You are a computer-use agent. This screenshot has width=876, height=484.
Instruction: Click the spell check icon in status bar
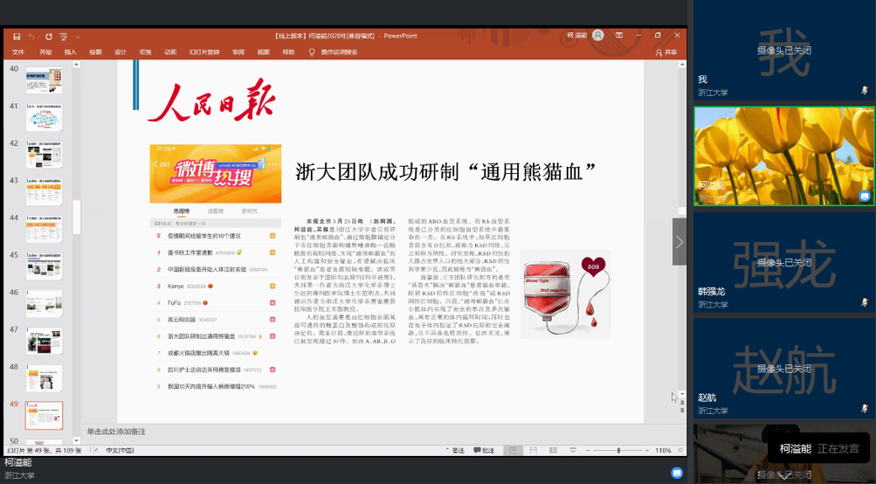click(x=93, y=451)
